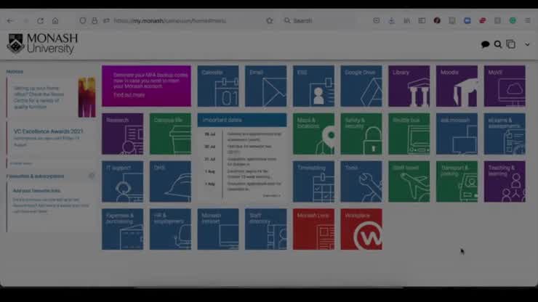
Task: Open the HR & employment tile
Action: point(170,229)
